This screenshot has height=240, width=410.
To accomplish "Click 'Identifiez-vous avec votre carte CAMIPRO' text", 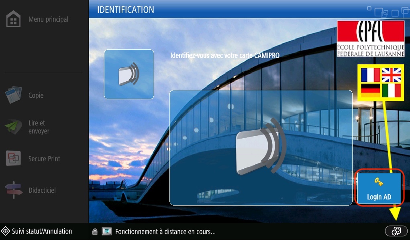I will [x=225, y=55].
